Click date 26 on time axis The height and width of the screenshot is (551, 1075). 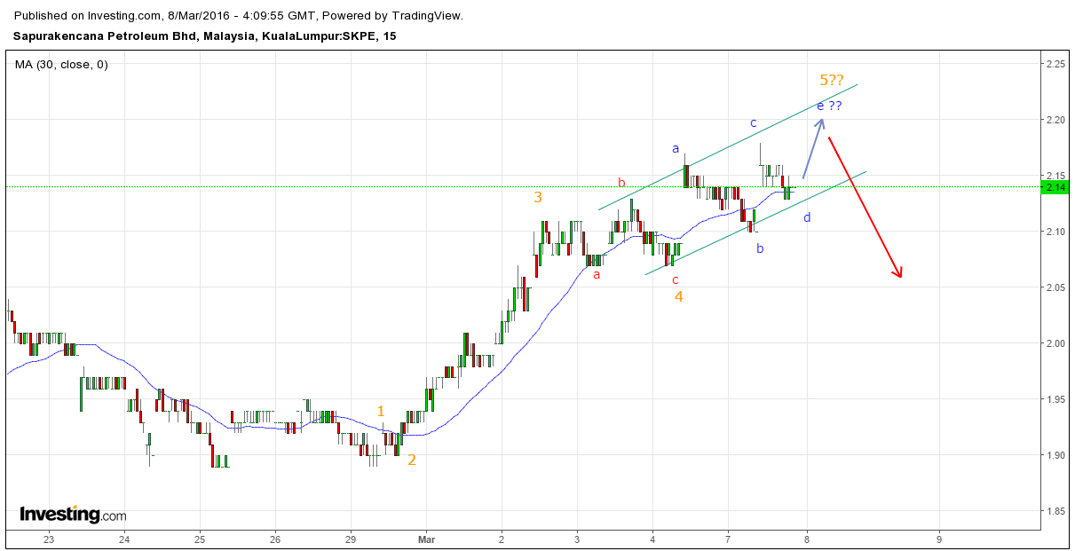pyautogui.click(x=275, y=539)
